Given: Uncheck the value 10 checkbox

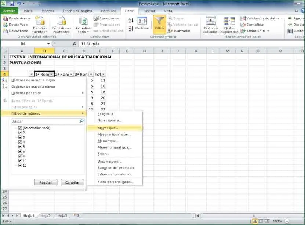Looking at the screenshot, I should point(20,161).
